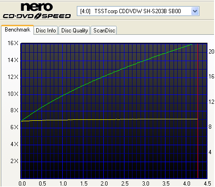
Task: Open the drive selection dropdown arrow
Action: point(195,11)
